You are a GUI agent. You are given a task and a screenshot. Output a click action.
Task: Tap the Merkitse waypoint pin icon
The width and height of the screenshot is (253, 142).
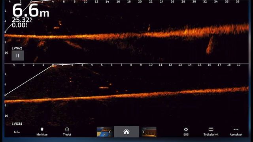coord(42,129)
